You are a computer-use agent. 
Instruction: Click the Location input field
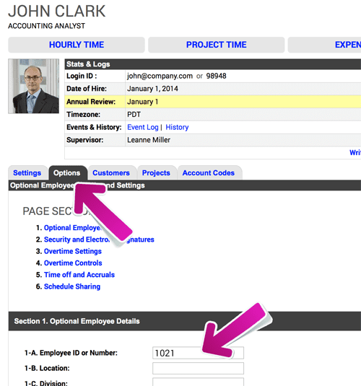click(x=198, y=368)
